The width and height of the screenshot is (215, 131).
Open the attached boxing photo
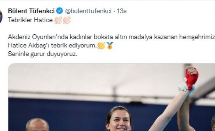tap(111, 97)
